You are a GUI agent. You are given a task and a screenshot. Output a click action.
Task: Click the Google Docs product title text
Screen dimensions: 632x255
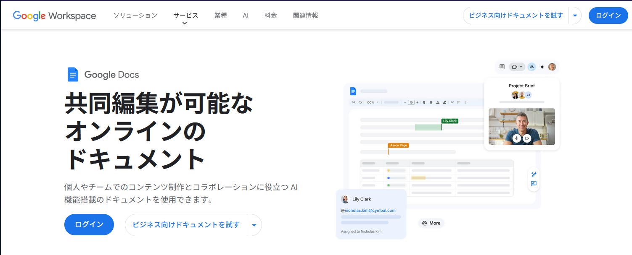pos(111,75)
